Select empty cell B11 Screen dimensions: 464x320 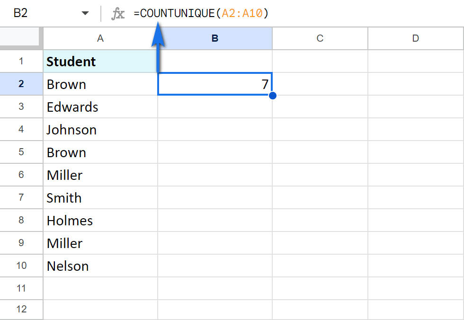point(214,288)
